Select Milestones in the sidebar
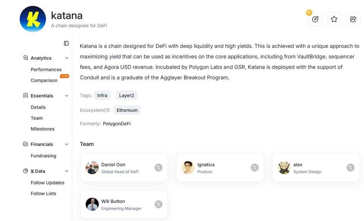Viewport: 364px width, 221px height. (42, 129)
